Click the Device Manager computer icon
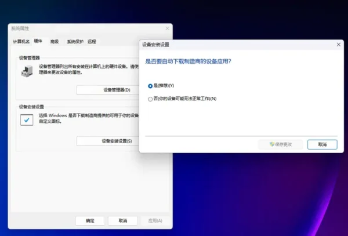Screen dimensions: 348x236 coord(27,71)
